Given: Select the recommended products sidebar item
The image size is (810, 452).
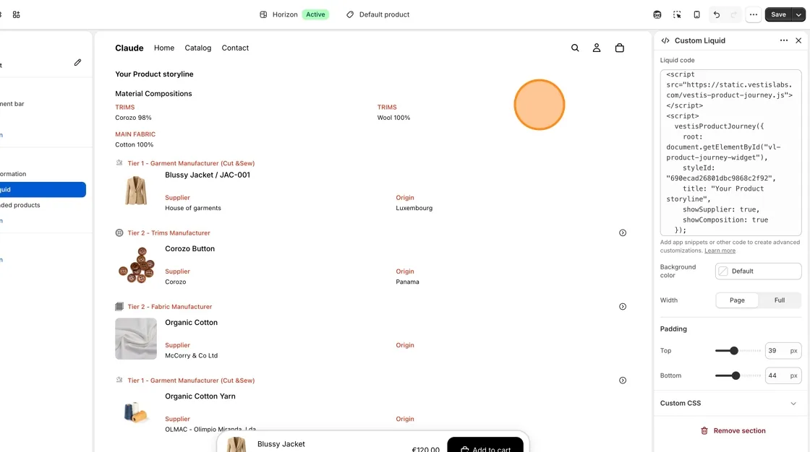Looking at the screenshot, I should (x=20, y=205).
